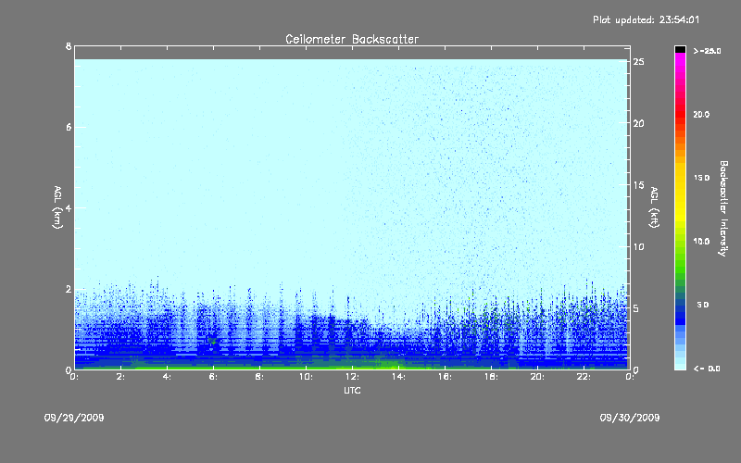Click the "25" tick on the kft axis
This screenshot has width=741, height=463.
pos(638,62)
